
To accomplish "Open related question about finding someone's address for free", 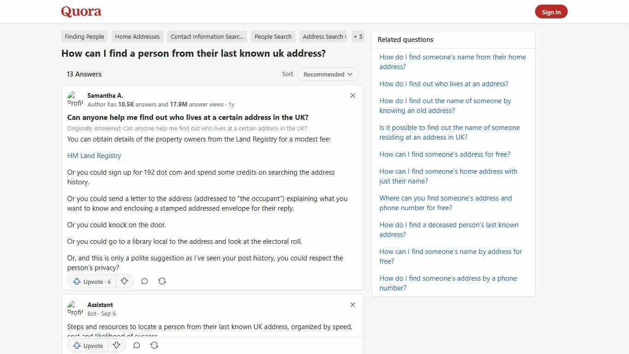I will (x=445, y=154).
